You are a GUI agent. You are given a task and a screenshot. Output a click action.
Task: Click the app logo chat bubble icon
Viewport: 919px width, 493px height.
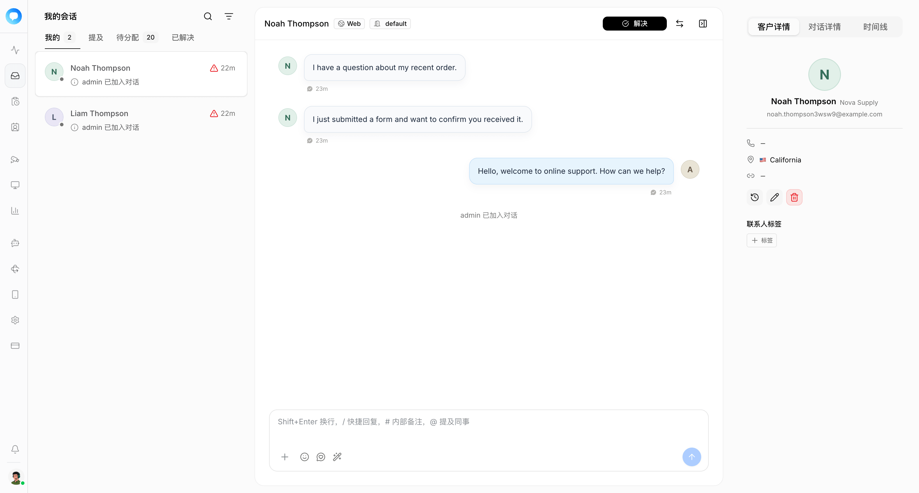tap(14, 16)
